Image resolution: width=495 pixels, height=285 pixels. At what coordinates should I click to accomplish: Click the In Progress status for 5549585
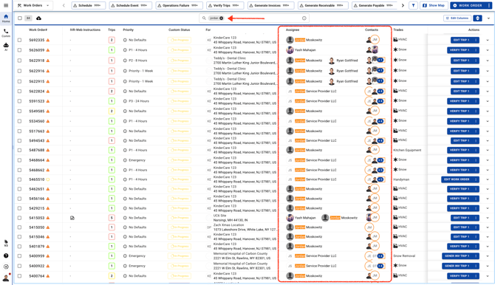click(x=180, y=111)
